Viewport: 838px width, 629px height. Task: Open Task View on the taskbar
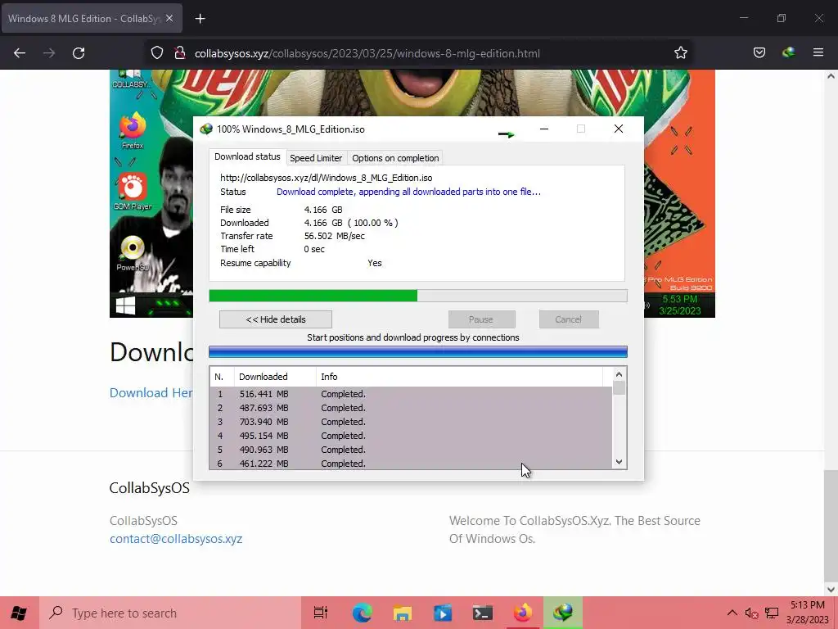click(x=321, y=613)
